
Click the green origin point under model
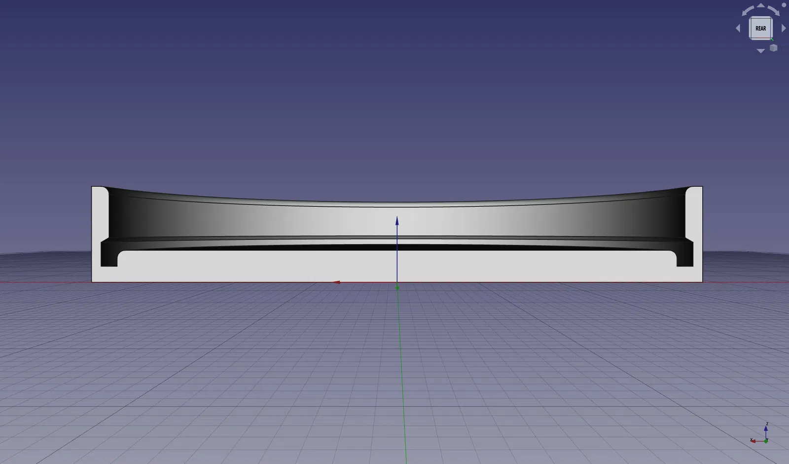(397, 287)
